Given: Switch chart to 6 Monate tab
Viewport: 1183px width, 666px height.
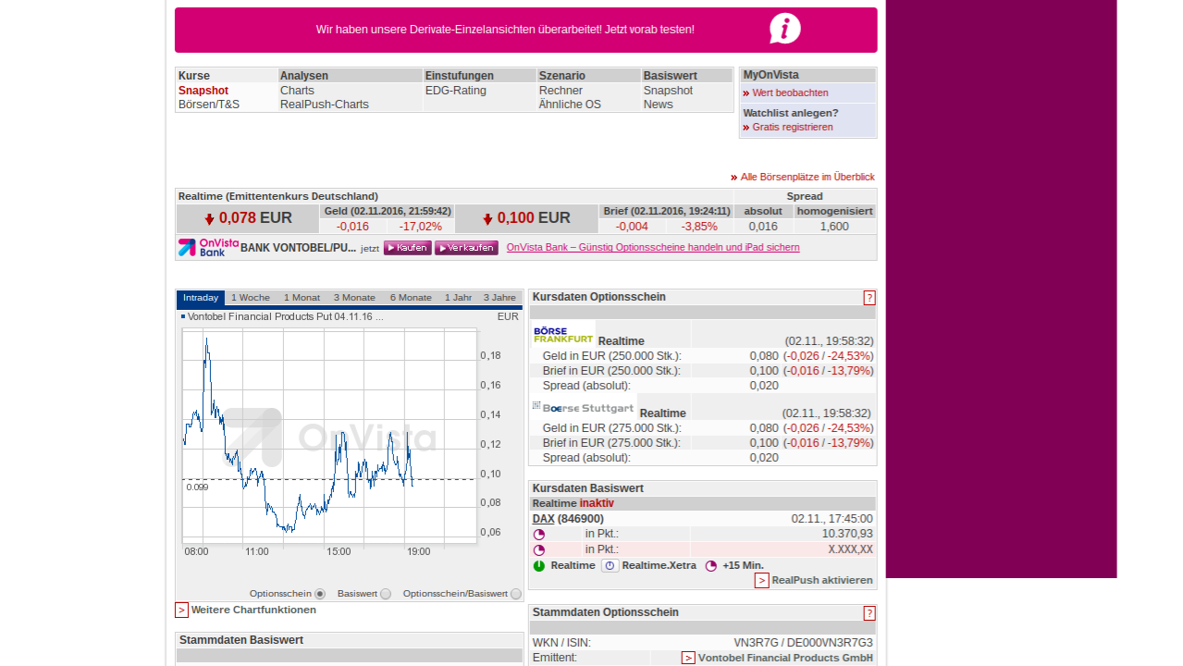Looking at the screenshot, I should 411,298.
